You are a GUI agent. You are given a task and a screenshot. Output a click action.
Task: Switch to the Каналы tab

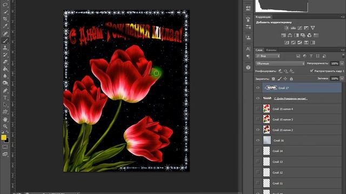click(271, 50)
